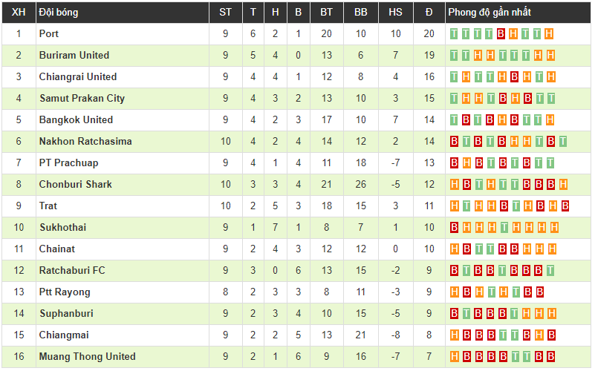Image resolution: width=595 pixels, height=371 pixels.
Task: Click Chiangrai United's single red loss badge
Action: (513, 76)
